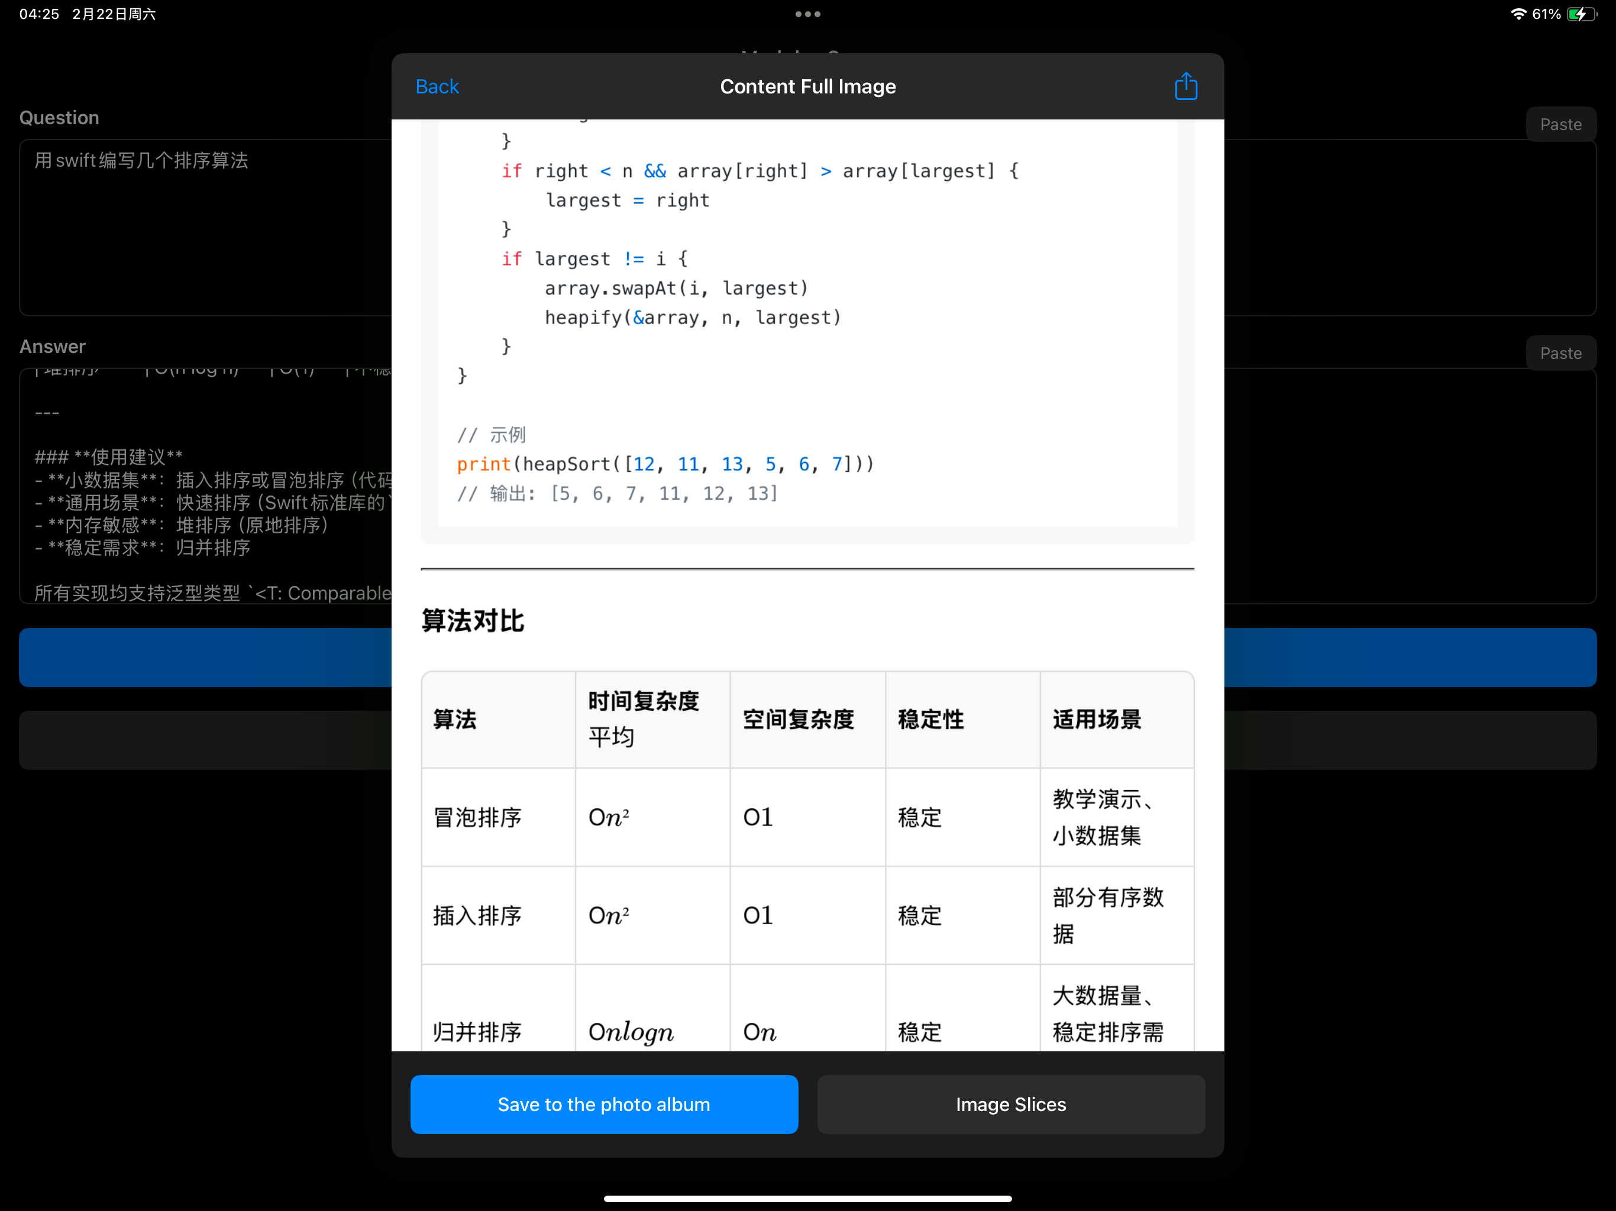The image size is (1616, 1211).
Task: Tap the 'if largest != i' line
Action: (594, 258)
